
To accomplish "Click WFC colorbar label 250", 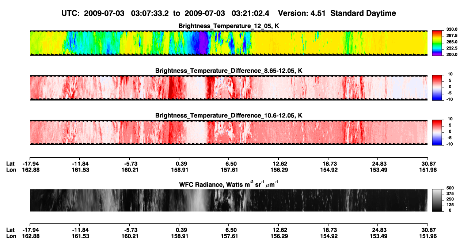I will 450,199.
